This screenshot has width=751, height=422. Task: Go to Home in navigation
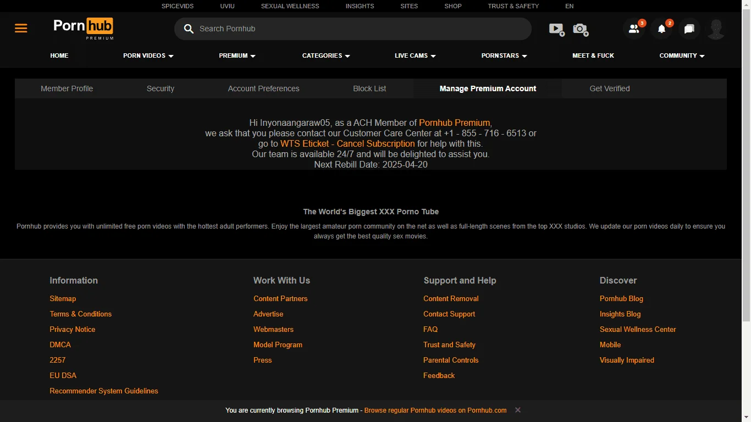tap(59, 55)
